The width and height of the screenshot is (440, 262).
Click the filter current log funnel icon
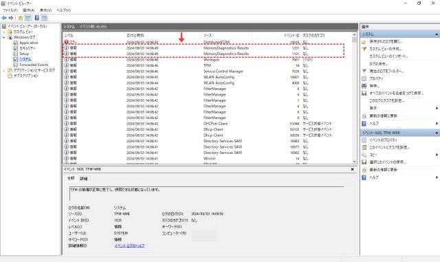coord(364,72)
